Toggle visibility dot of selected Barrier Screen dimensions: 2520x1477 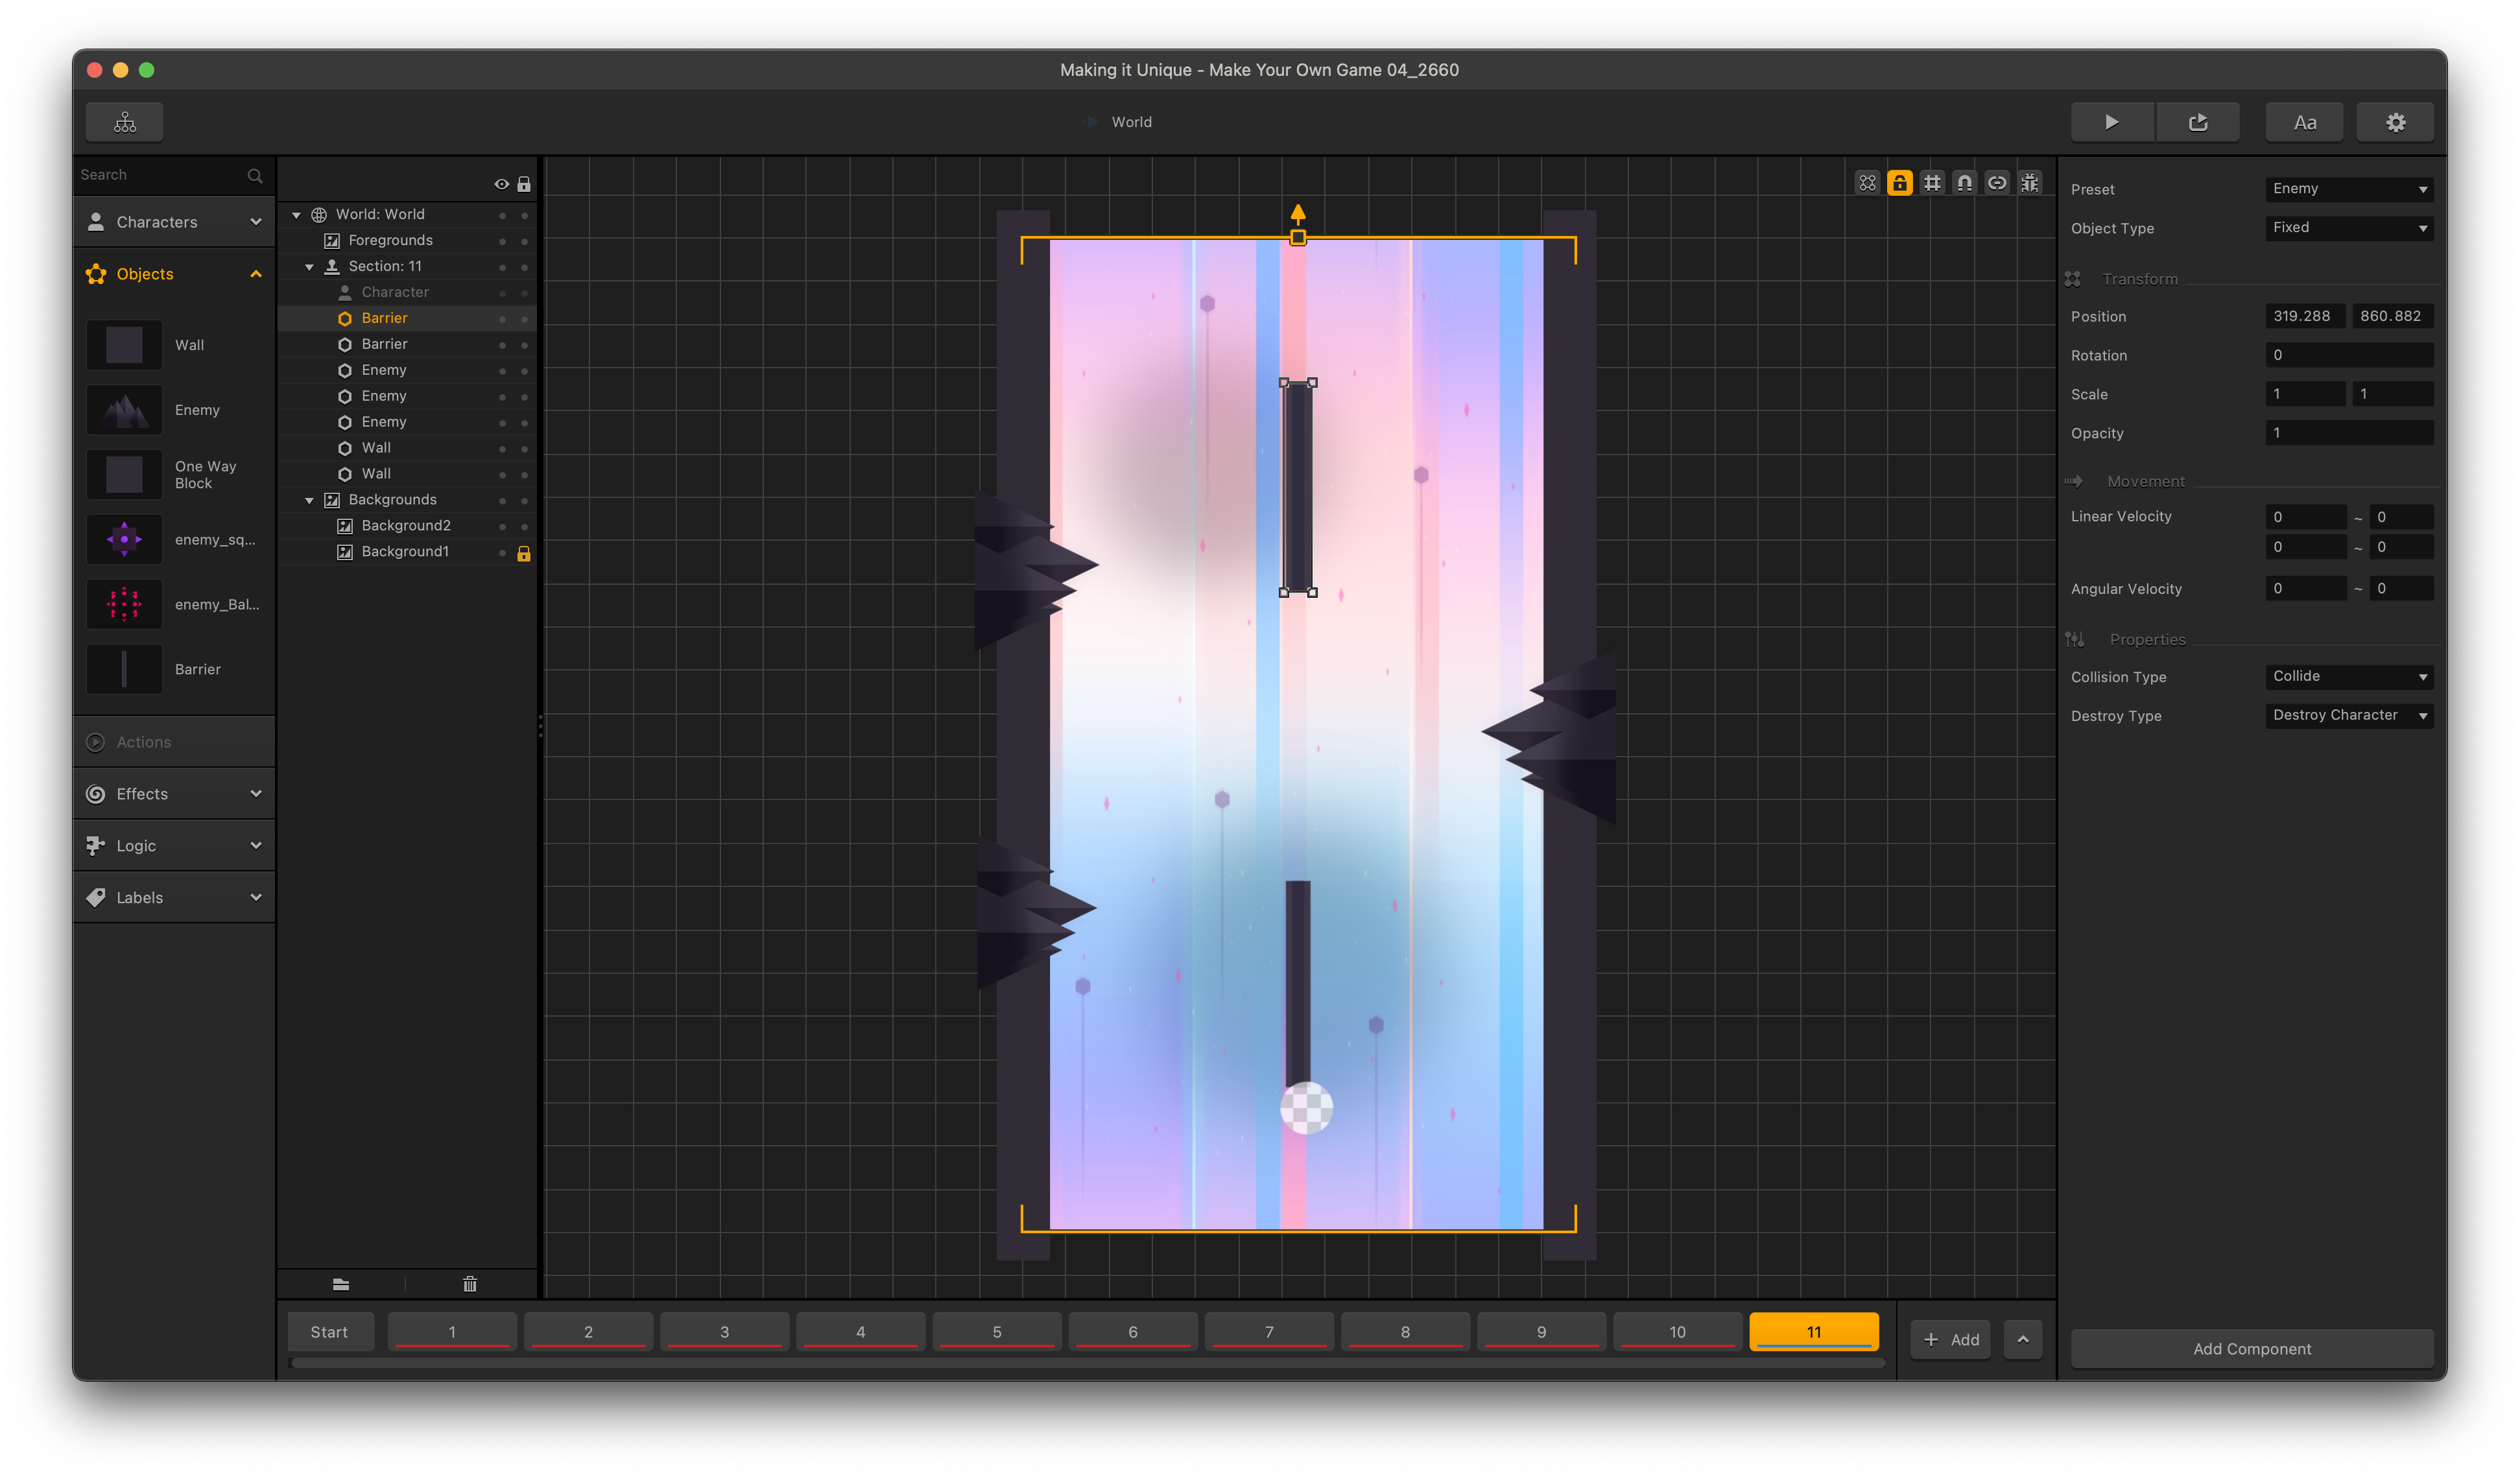502,319
